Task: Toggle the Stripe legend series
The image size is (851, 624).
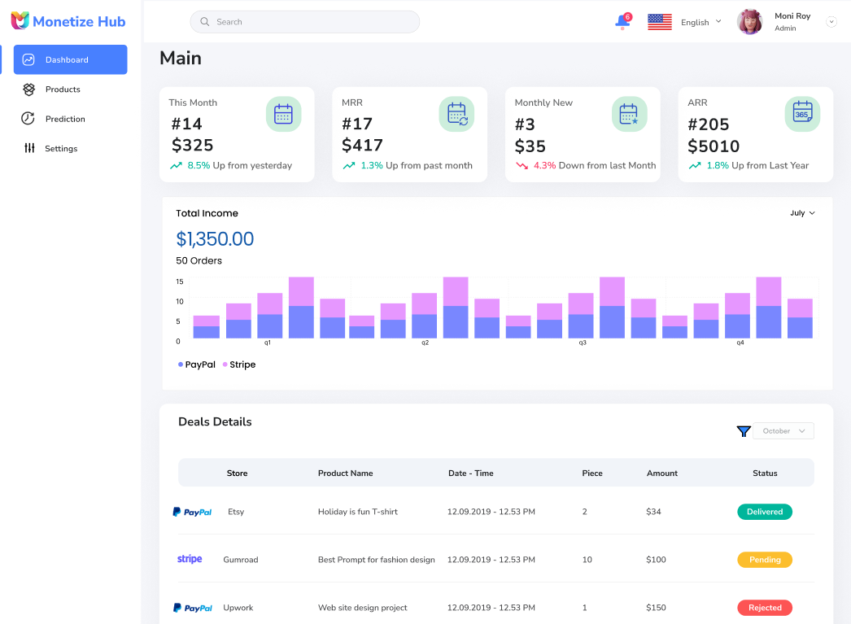Action: tap(239, 364)
